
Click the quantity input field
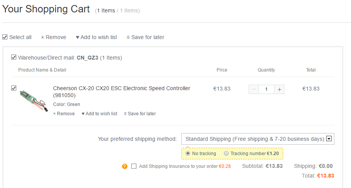click(x=267, y=89)
